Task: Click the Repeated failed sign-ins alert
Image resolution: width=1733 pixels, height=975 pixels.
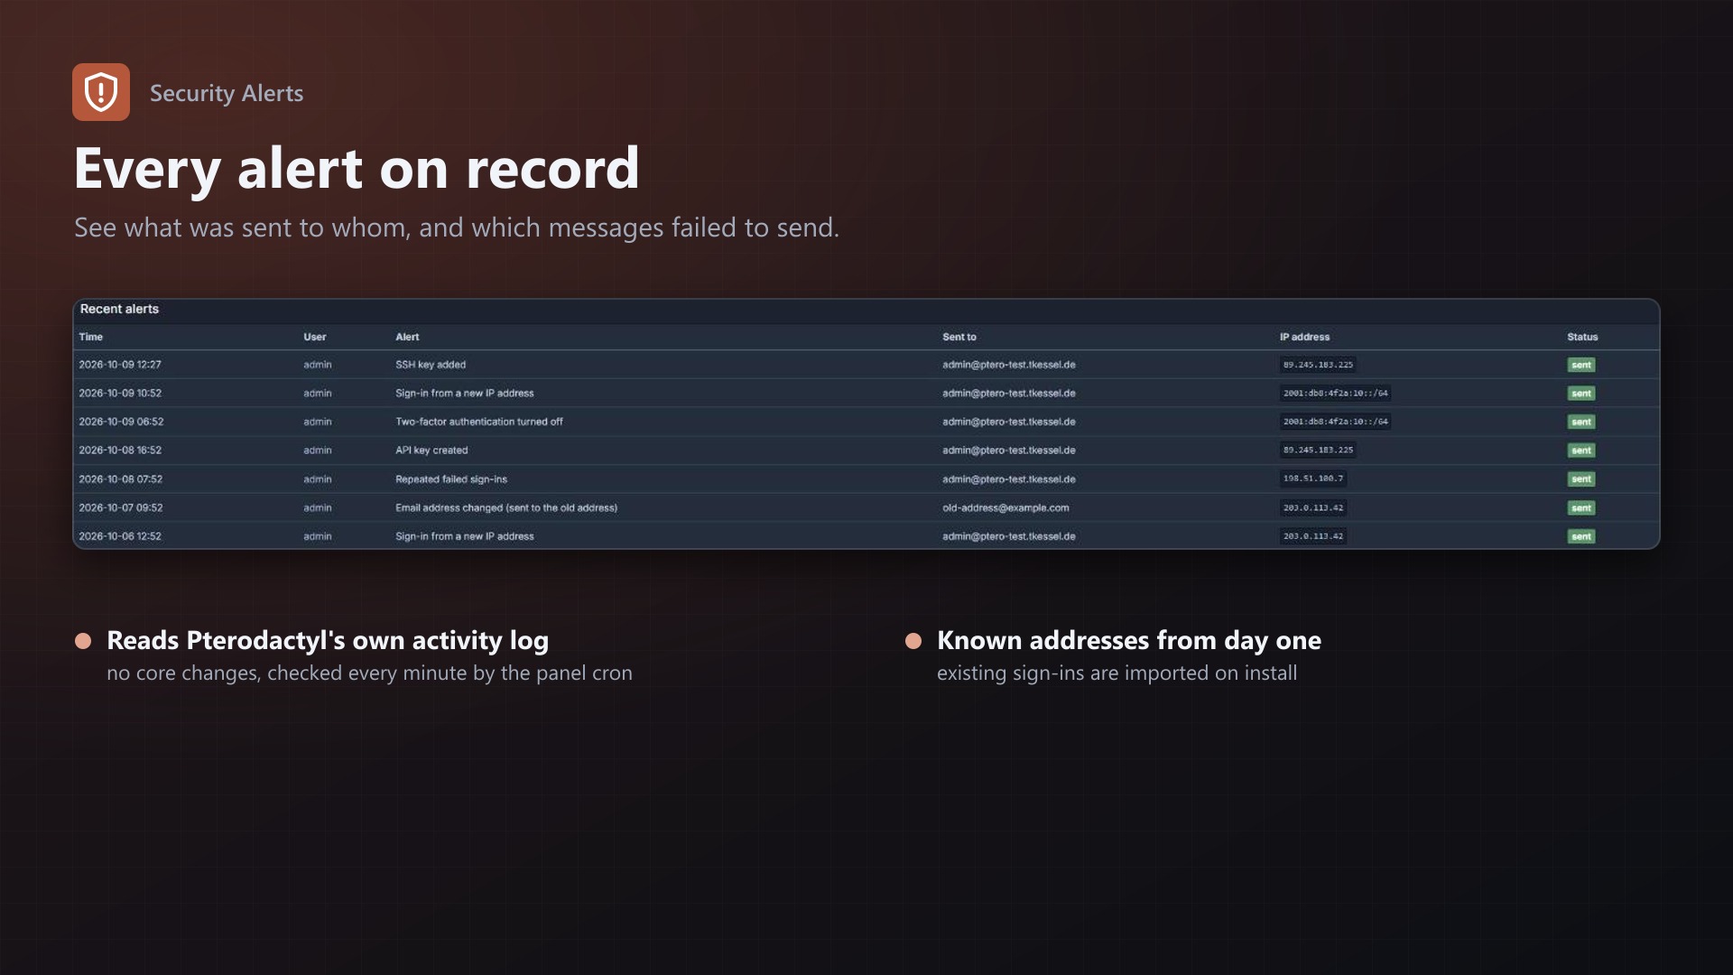Action: tap(451, 479)
